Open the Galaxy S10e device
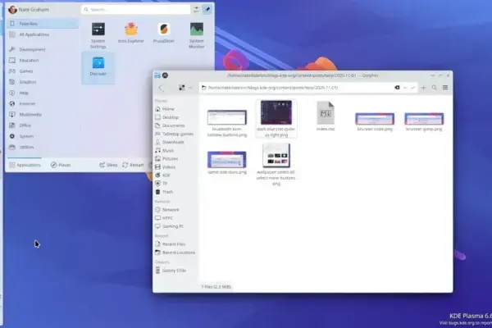The height and width of the screenshot is (328, 492). (175, 271)
